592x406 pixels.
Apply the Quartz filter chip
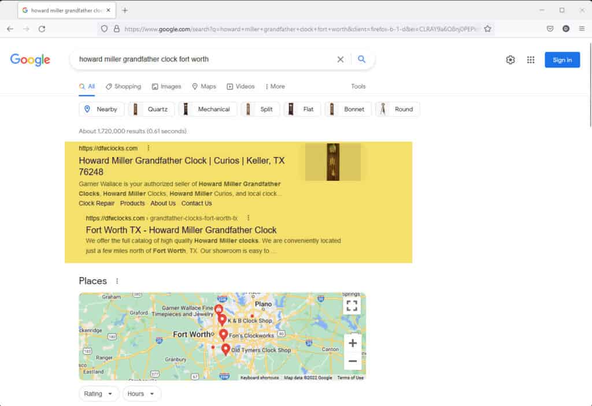click(151, 109)
